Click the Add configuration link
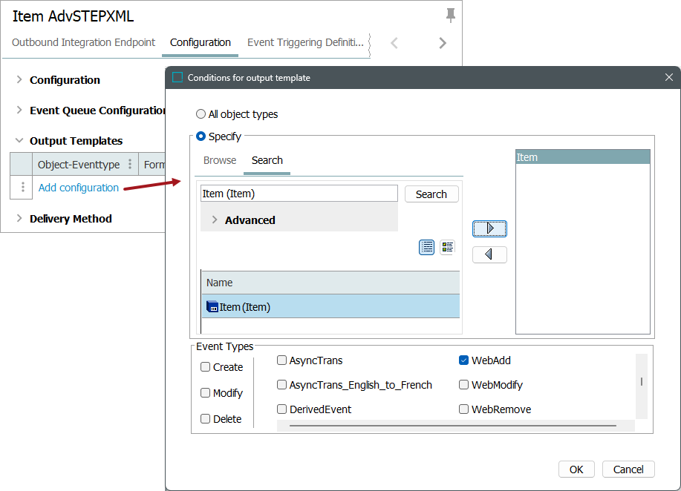681x491 pixels. [x=79, y=188]
